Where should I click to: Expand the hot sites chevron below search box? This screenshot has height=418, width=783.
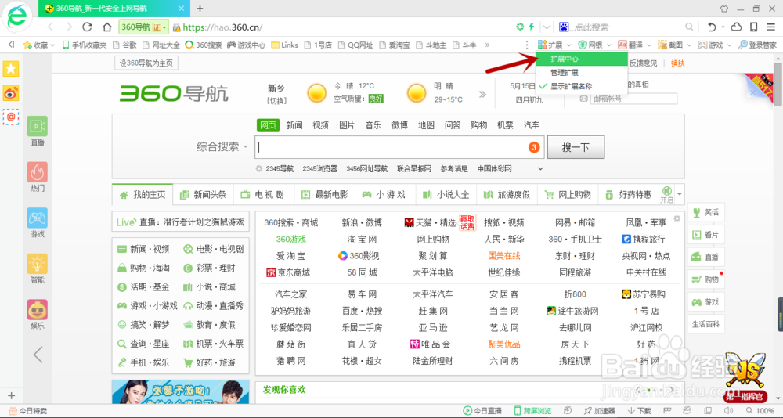click(x=540, y=169)
